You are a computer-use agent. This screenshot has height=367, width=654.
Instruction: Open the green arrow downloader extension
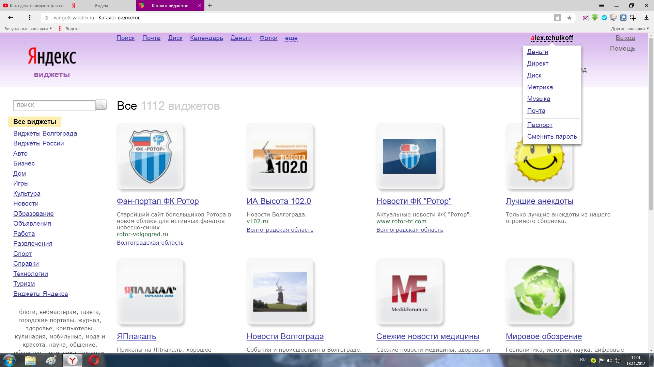(595, 18)
